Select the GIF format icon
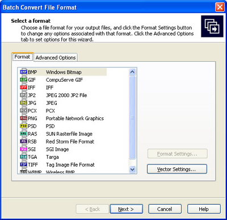 [x=23, y=80]
